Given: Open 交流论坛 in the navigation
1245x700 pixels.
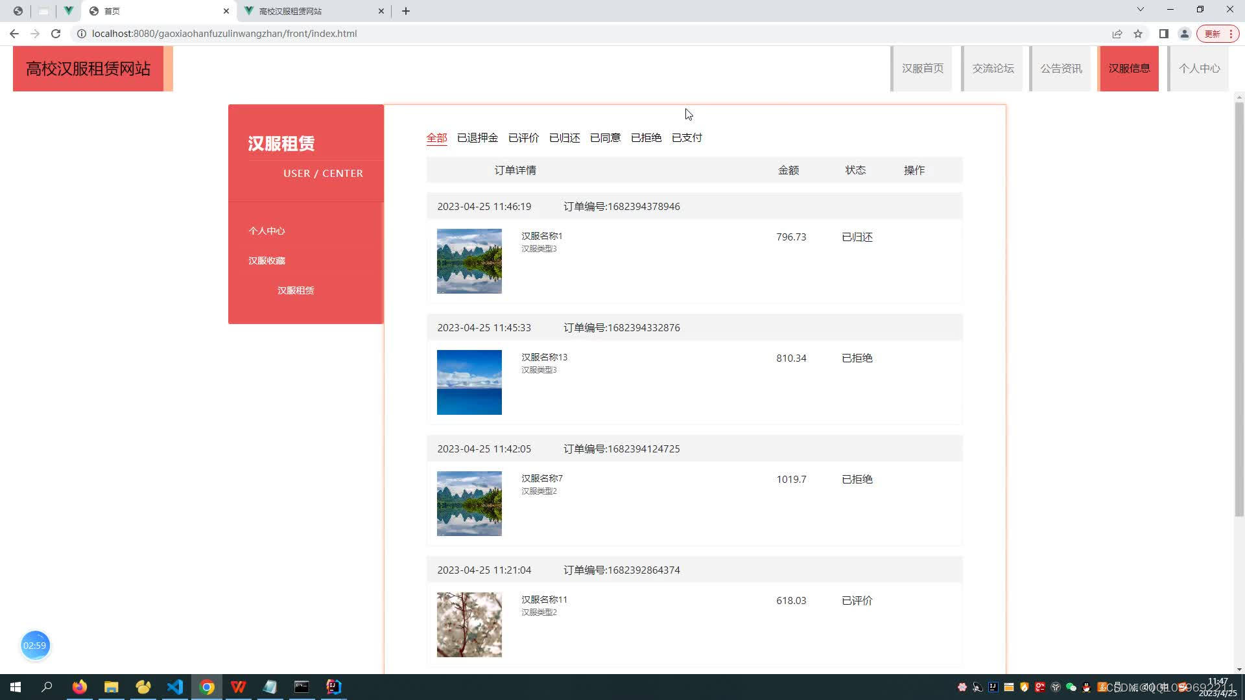Looking at the screenshot, I should click(x=993, y=69).
